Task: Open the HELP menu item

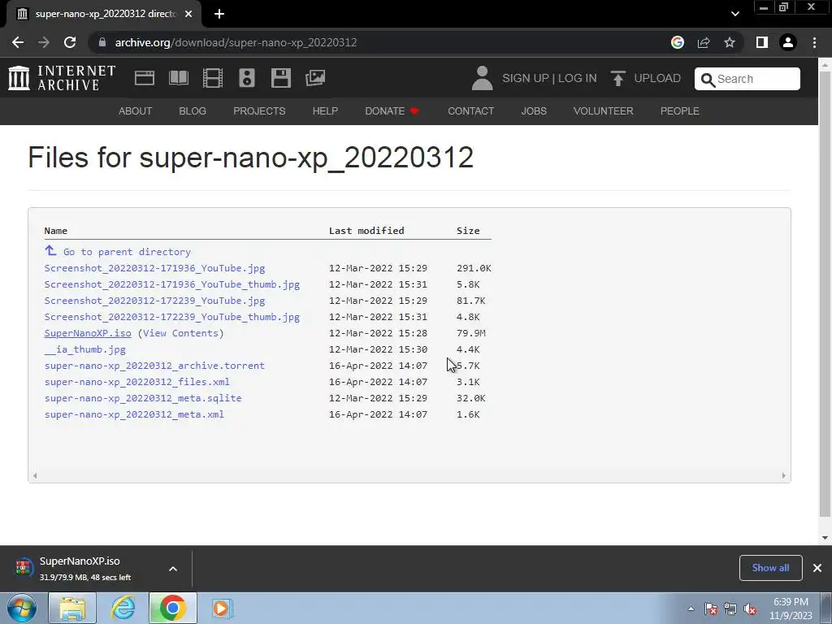Action: [x=325, y=110]
